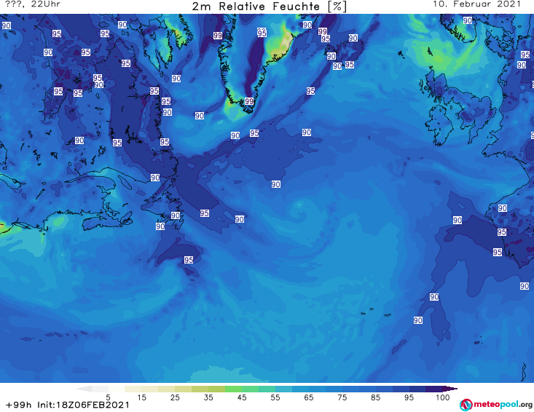This screenshot has height=412, width=534.
Task: Click the "+99h" forecast hour text
Action: 18,405
